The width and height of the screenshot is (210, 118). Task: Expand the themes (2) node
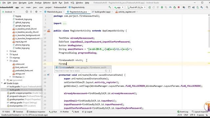(10, 77)
